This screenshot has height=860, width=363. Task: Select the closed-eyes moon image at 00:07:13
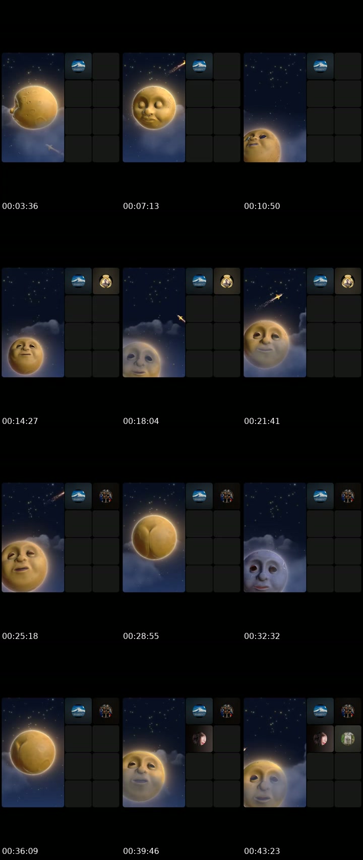154,107
